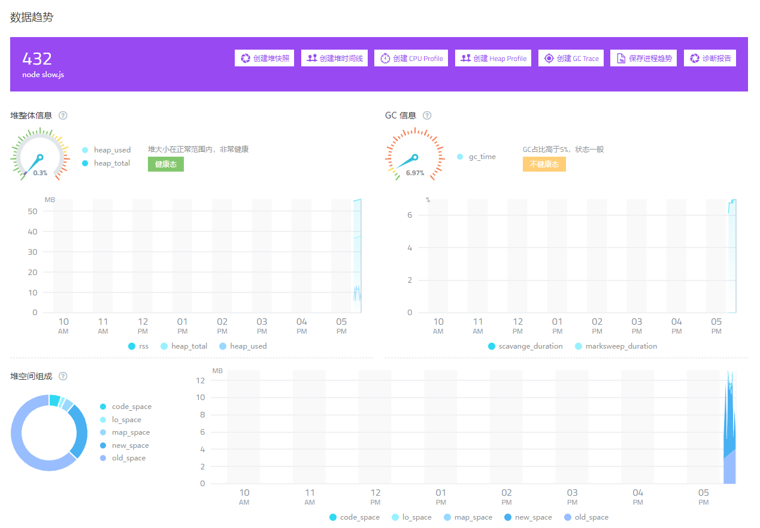760x528 pixels.
Task: Click the help icon beside 堆空间组成
Action: [x=63, y=376]
